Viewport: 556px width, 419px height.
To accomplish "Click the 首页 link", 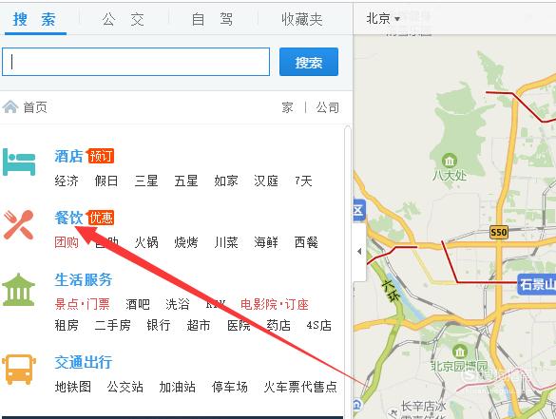I will tap(35, 107).
